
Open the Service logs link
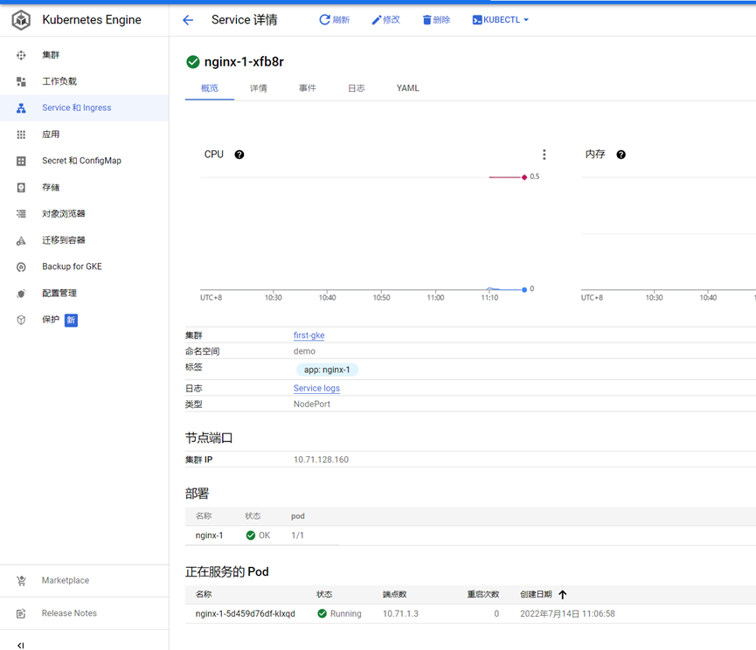pos(316,389)
